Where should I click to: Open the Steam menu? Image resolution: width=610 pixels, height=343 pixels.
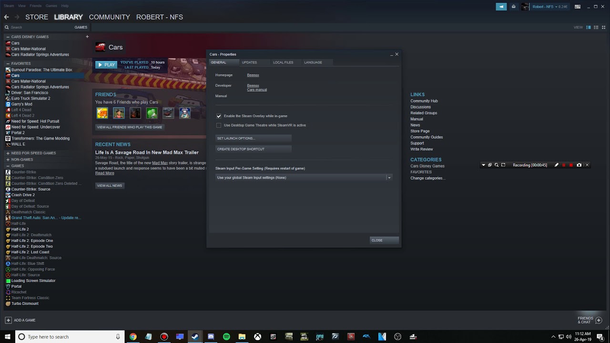point(9,6)
